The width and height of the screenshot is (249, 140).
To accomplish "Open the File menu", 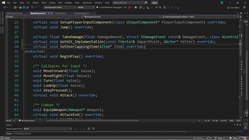I will click(9, 3).
